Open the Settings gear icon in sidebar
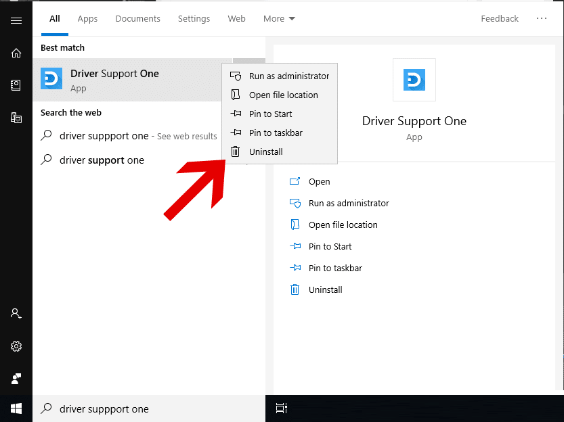 tap(16, 346)
